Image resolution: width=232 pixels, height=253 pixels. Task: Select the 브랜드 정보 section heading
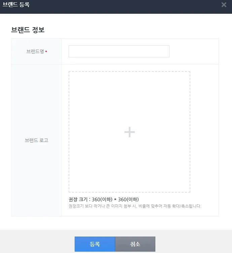[28, 30]
